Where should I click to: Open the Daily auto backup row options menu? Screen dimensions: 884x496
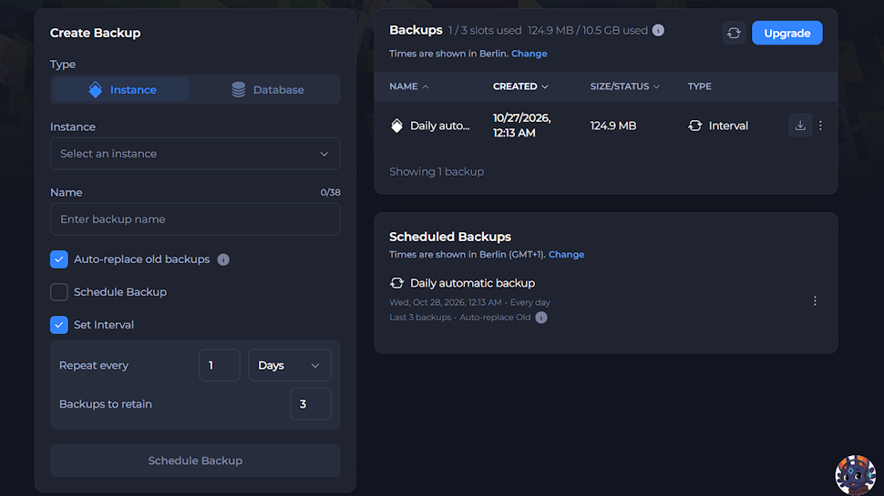[x=820, y=126]
